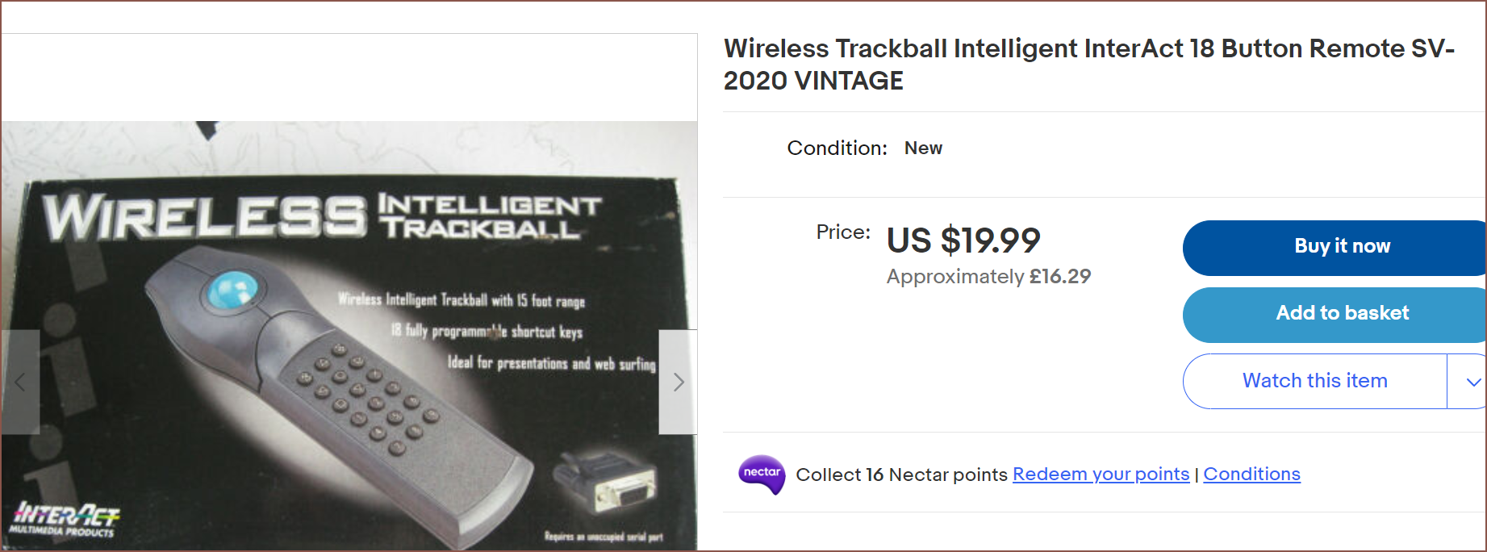This screenshot has height=552, width=1487.
Task: Click the serial connector in the product photo
Action: coord(612,484)
